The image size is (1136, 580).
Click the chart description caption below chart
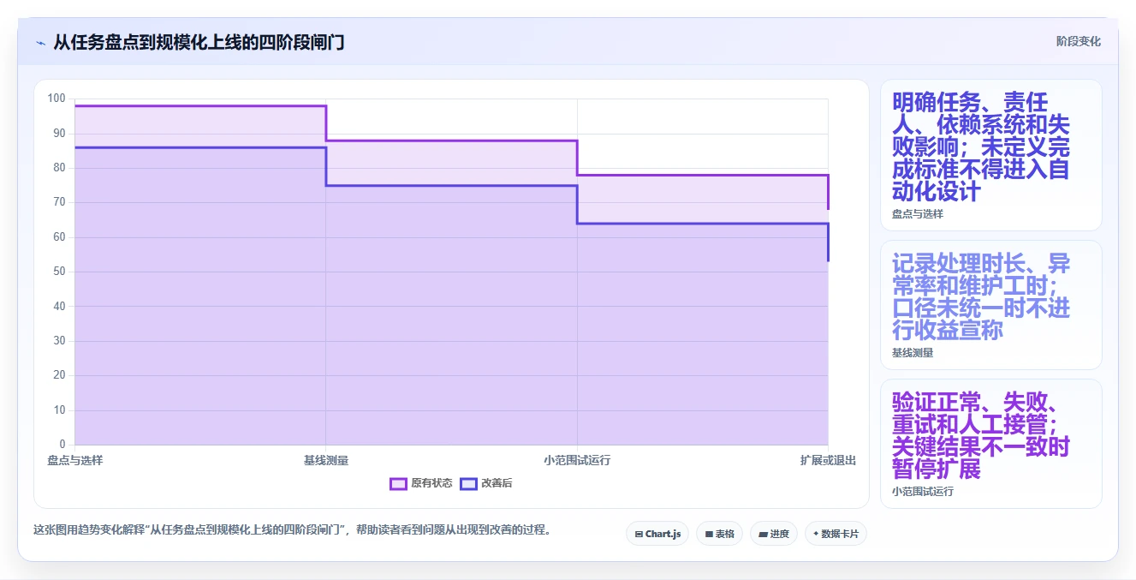click(x=292, y=529)
